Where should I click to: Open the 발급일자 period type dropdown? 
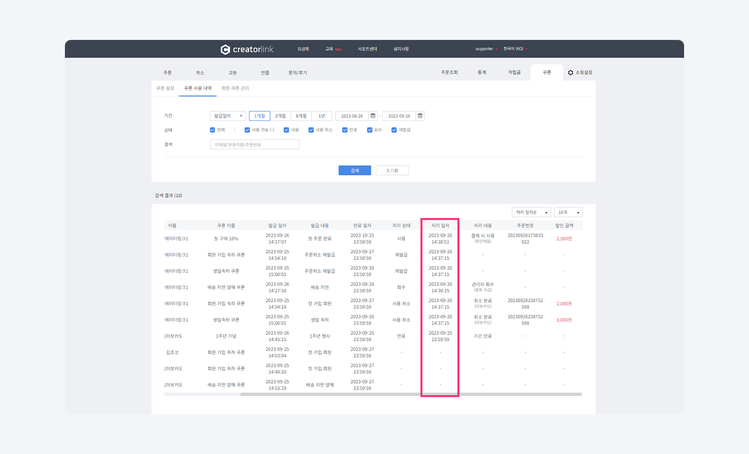pyautogui.click(x=228, y=116)
